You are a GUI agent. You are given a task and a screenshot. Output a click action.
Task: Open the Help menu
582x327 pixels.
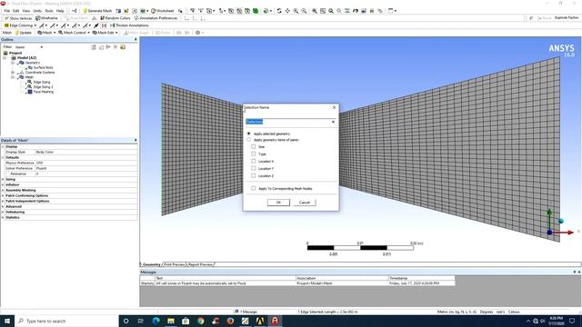[60, 11]
